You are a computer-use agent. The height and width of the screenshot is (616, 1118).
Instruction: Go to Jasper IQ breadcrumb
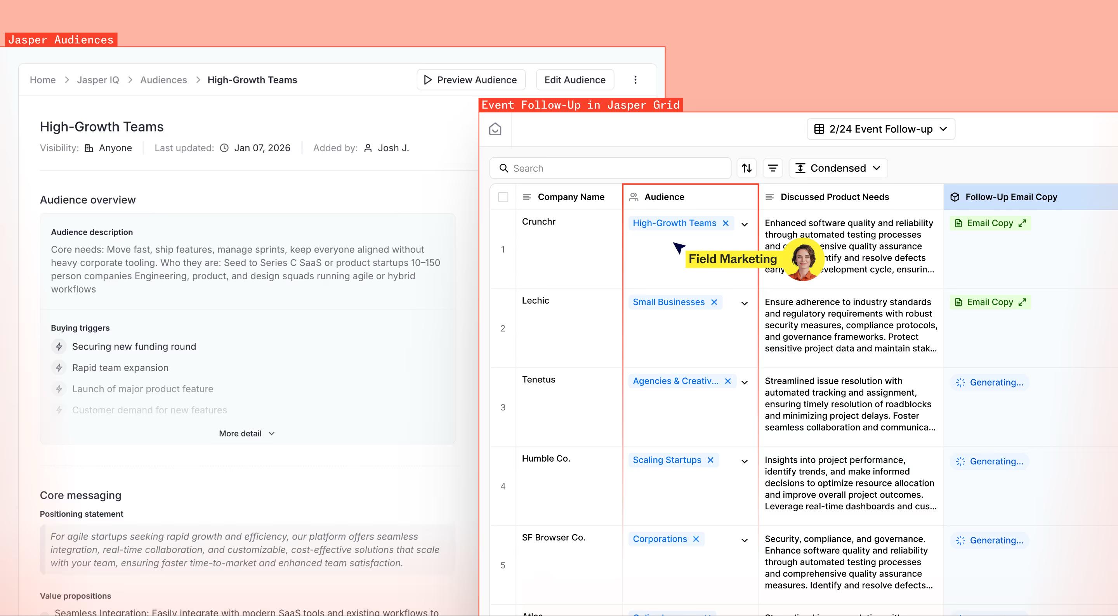98,80
